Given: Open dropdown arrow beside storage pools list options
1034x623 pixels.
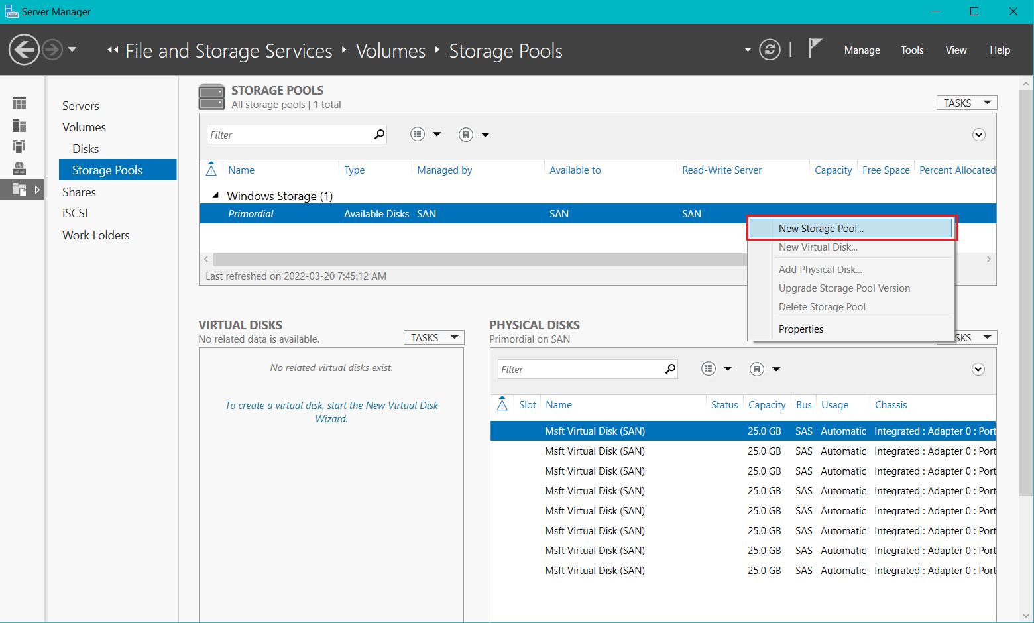Looking at the screenshot, I should (437, 135).
